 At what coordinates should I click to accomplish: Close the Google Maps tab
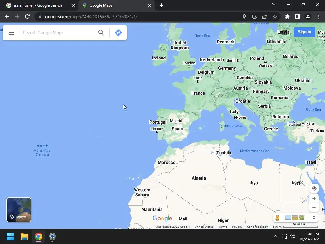click(x=149, y=5)
